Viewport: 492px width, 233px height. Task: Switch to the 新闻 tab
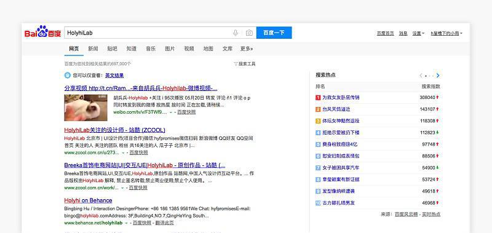pos(93,49)
